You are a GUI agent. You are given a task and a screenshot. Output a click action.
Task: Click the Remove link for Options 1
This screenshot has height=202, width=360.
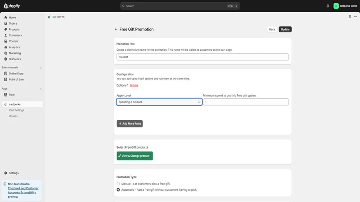click(134, 85)
